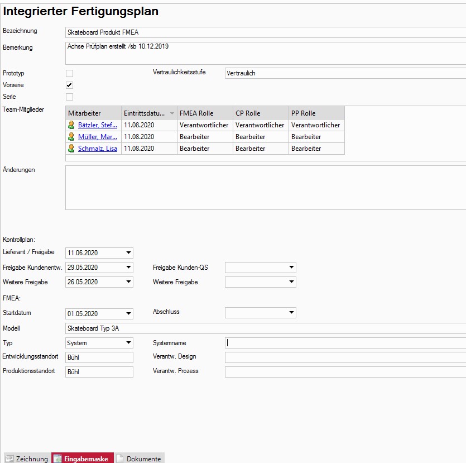Click the user icon beside Schmalz, Lisa
This screenshot has width=466, height=463.
point(71,148)
